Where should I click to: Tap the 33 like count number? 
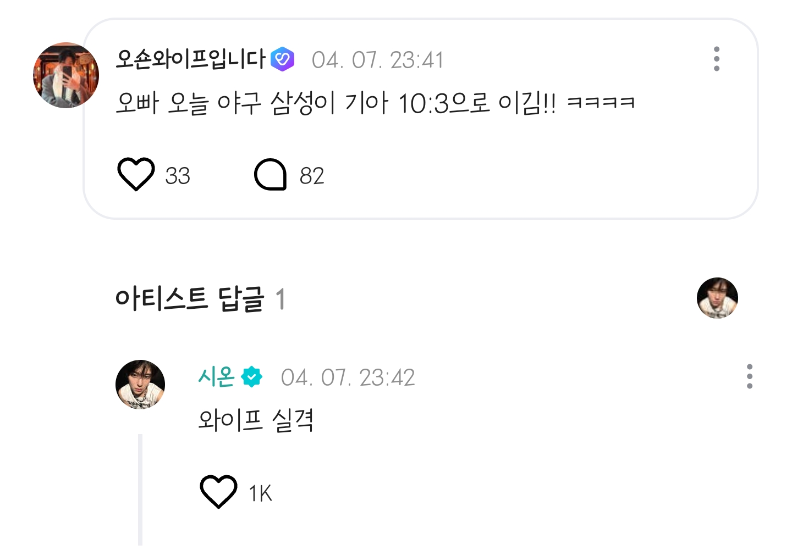click(178, 176)
